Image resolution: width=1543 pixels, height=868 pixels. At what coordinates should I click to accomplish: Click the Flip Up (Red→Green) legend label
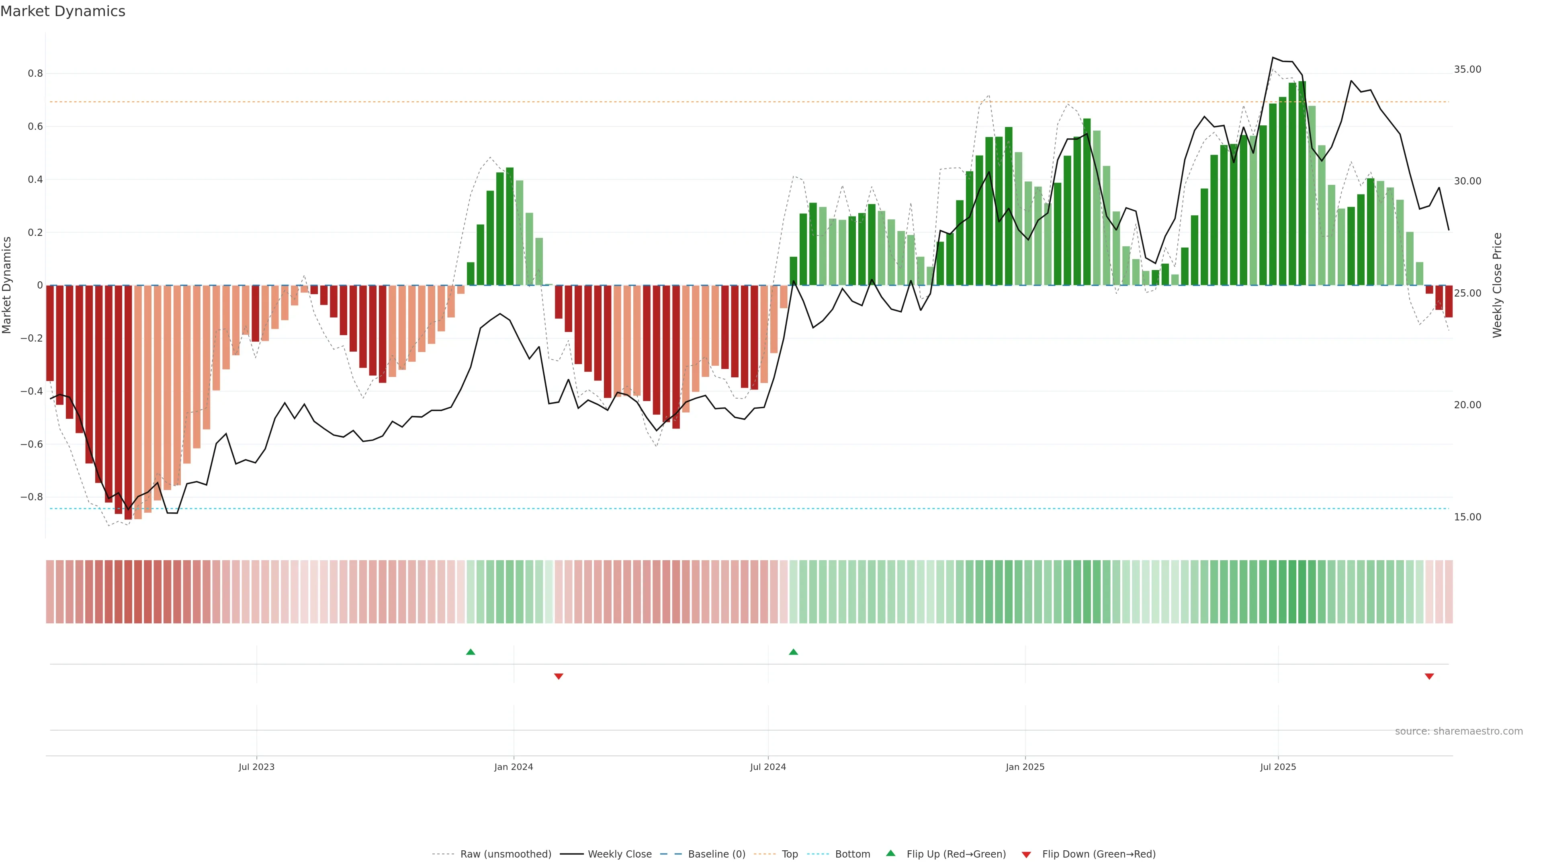(x=956, y=854)
